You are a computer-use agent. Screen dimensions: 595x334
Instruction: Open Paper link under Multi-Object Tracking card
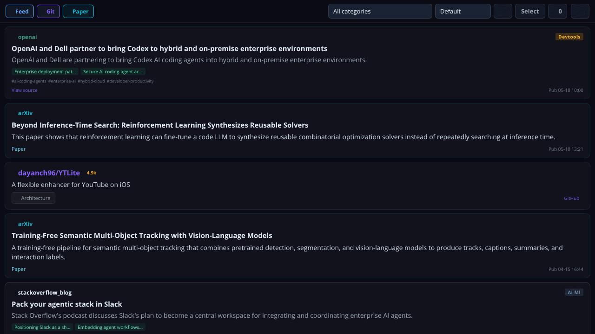point(19,269)
